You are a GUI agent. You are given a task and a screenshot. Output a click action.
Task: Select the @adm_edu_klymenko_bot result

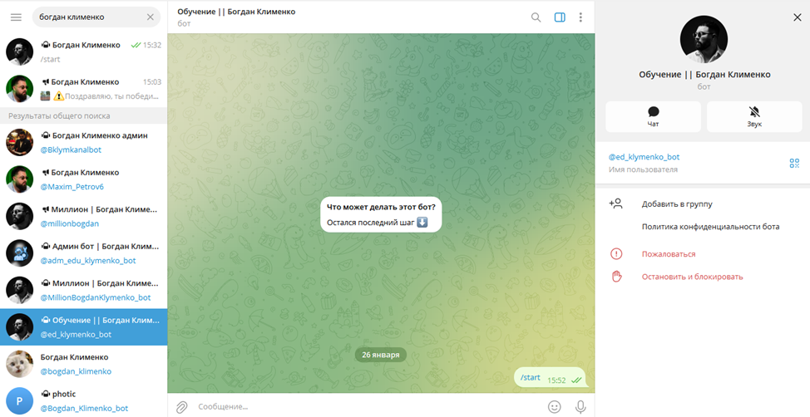(84, 253)
